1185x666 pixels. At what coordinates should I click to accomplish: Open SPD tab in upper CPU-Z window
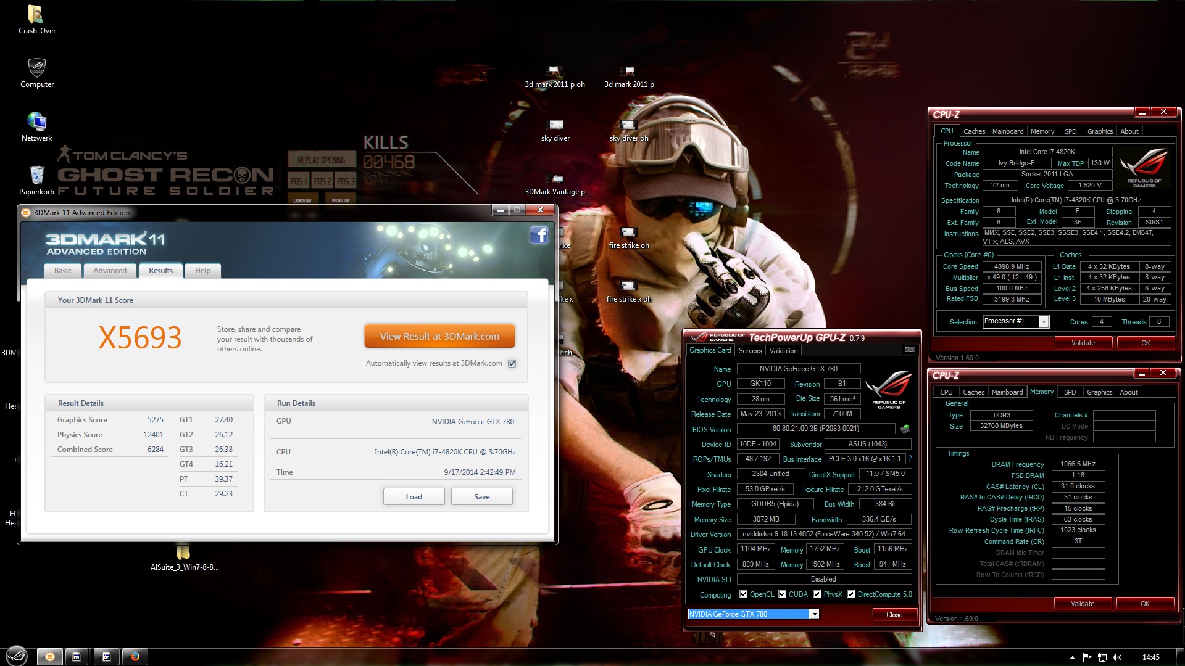pyautogui.click(x=1070, y=131)
